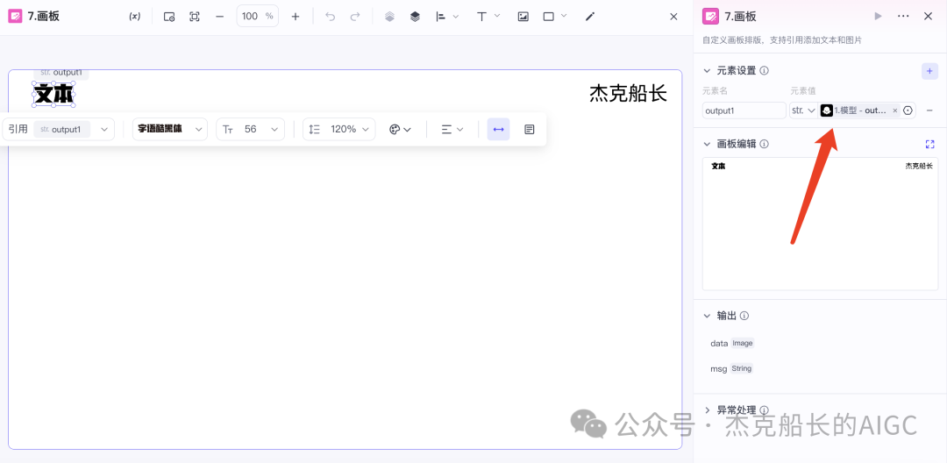This screenshot has width=947, height=463.
Task: Collapse the 输出 section
Action: coord(708,316)
